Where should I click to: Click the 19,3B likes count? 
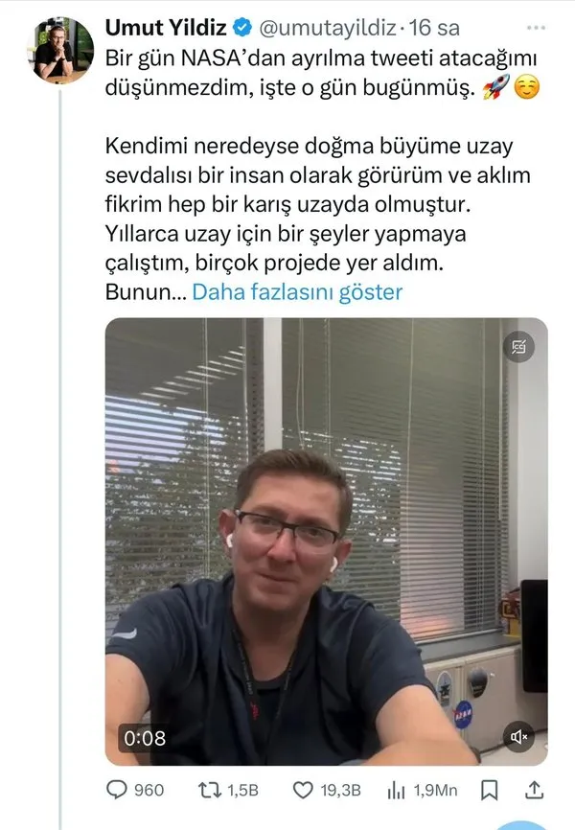(x=340, y=791)
